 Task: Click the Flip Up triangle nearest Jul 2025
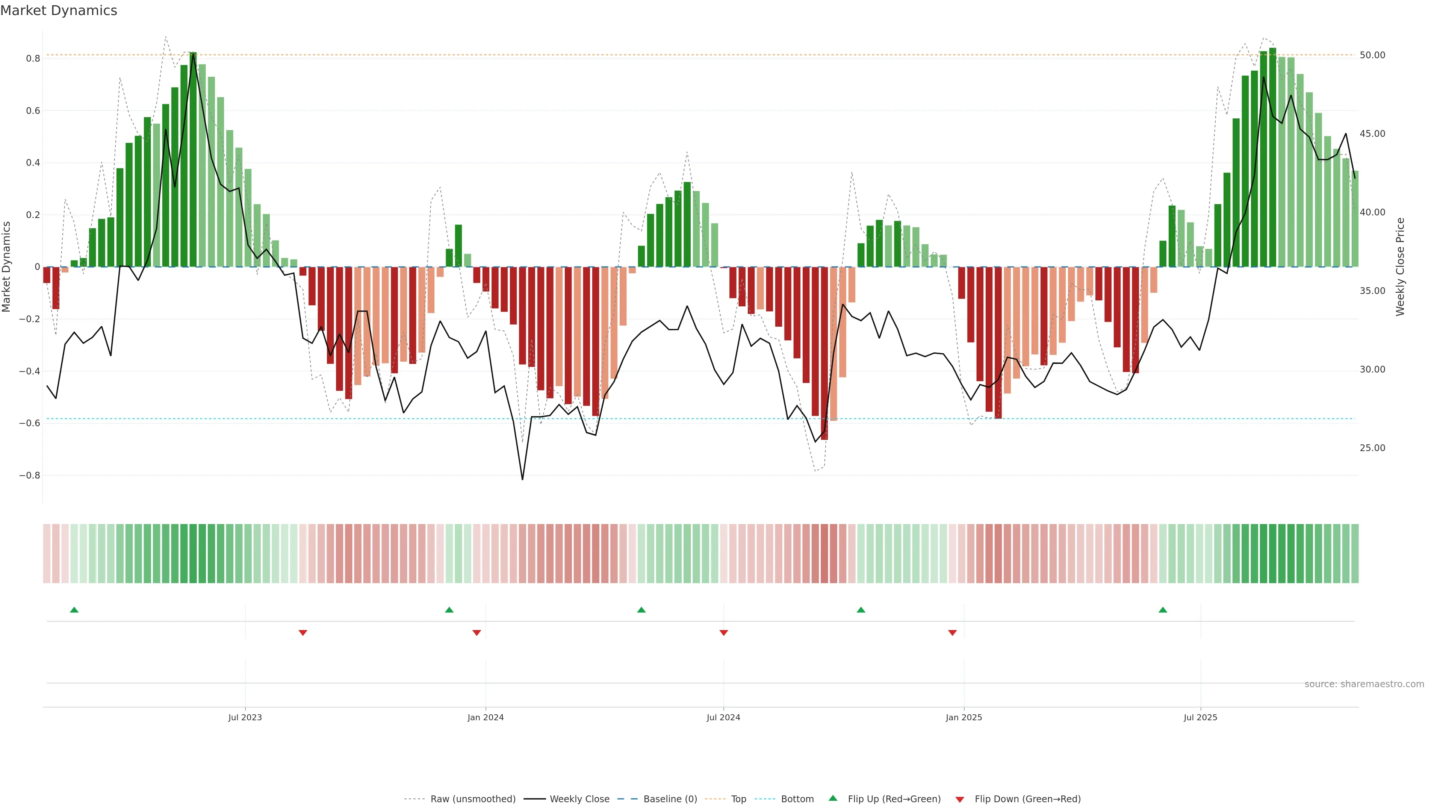click(1163, 610)
